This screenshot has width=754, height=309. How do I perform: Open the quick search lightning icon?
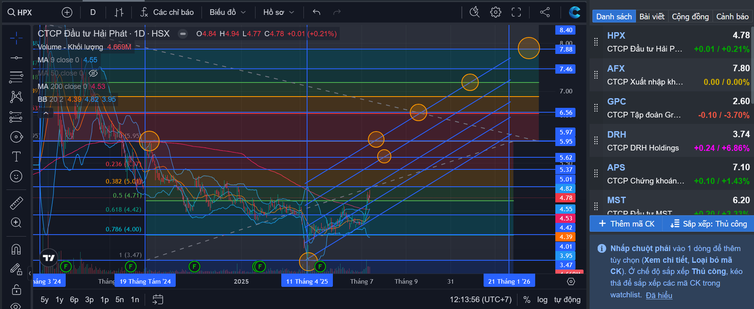point(475,12)
